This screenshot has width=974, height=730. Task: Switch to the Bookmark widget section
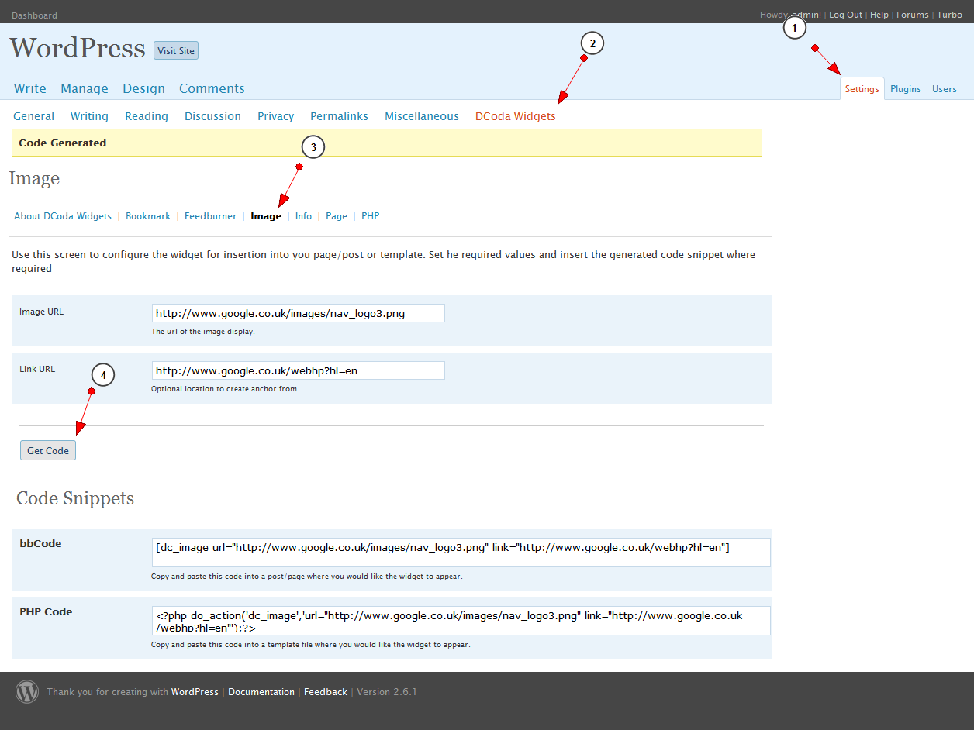point(148,216)
